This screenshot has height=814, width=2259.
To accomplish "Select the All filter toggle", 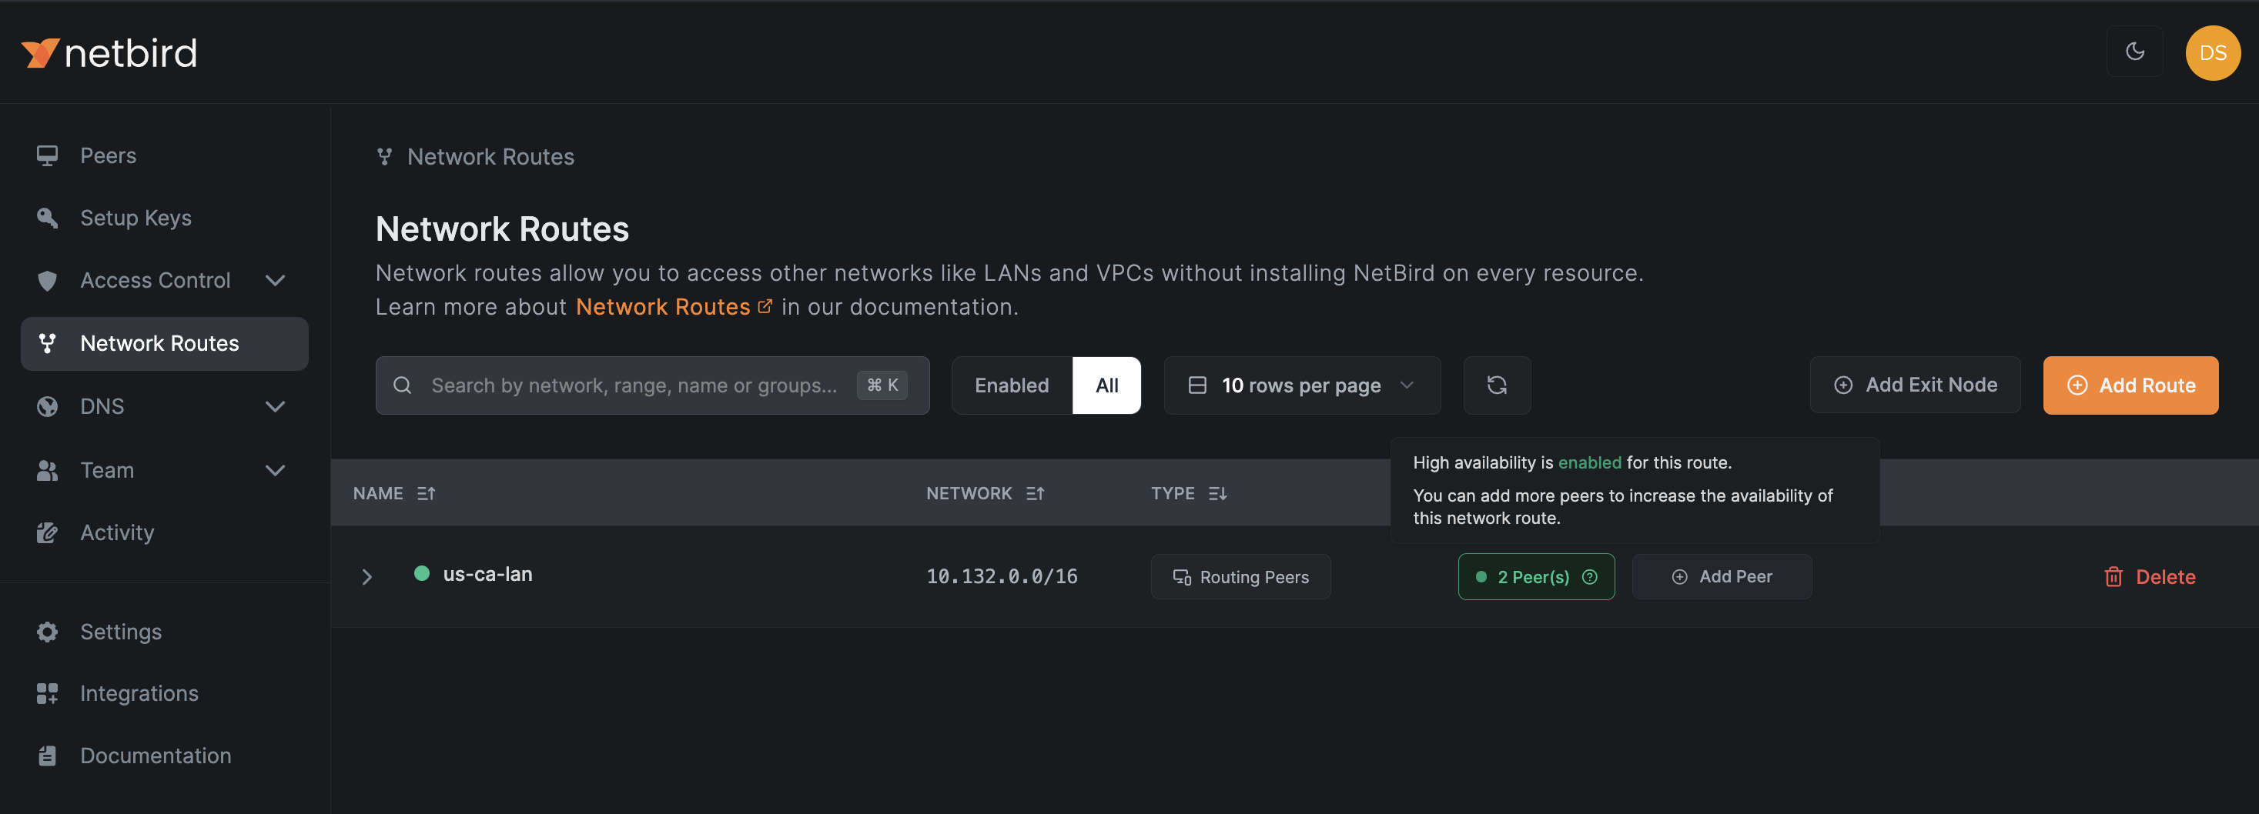I will pos(1106,385).
